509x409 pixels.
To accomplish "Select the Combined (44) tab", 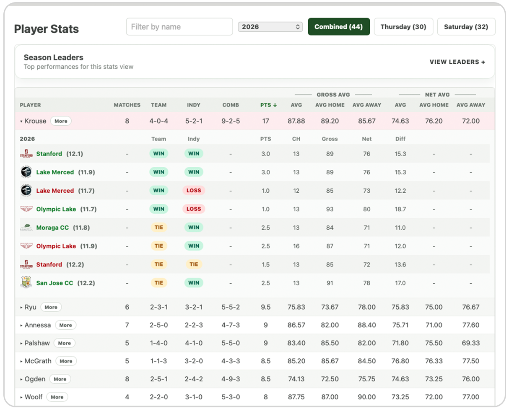I will pos(339,27).
